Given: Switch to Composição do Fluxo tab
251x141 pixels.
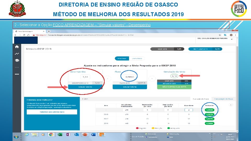Looking at the screenshot, I should click(224, 99).
